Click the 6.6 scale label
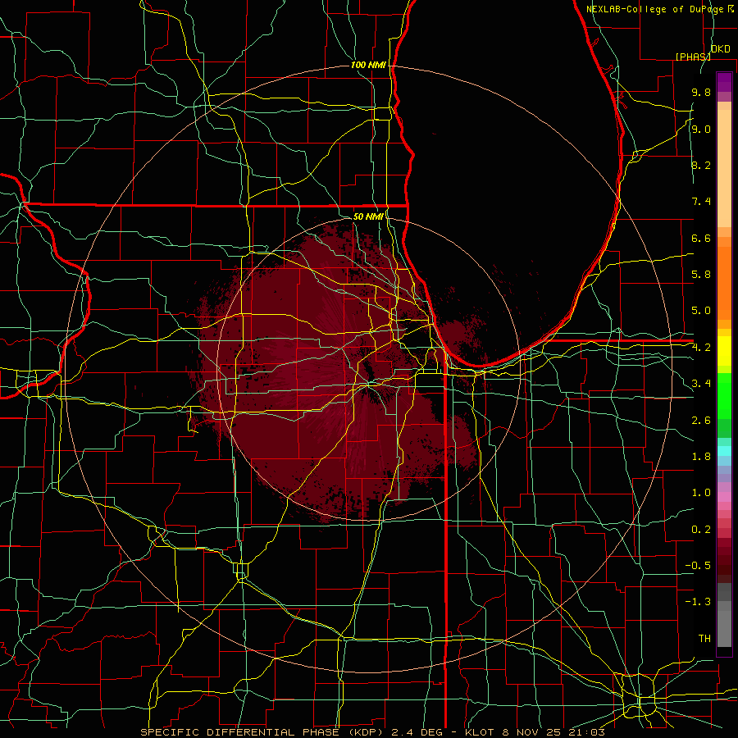738x738 pixels. 701,238
